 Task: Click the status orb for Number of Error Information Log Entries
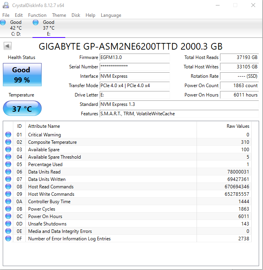pyautogui.click(x=8, y=238)
